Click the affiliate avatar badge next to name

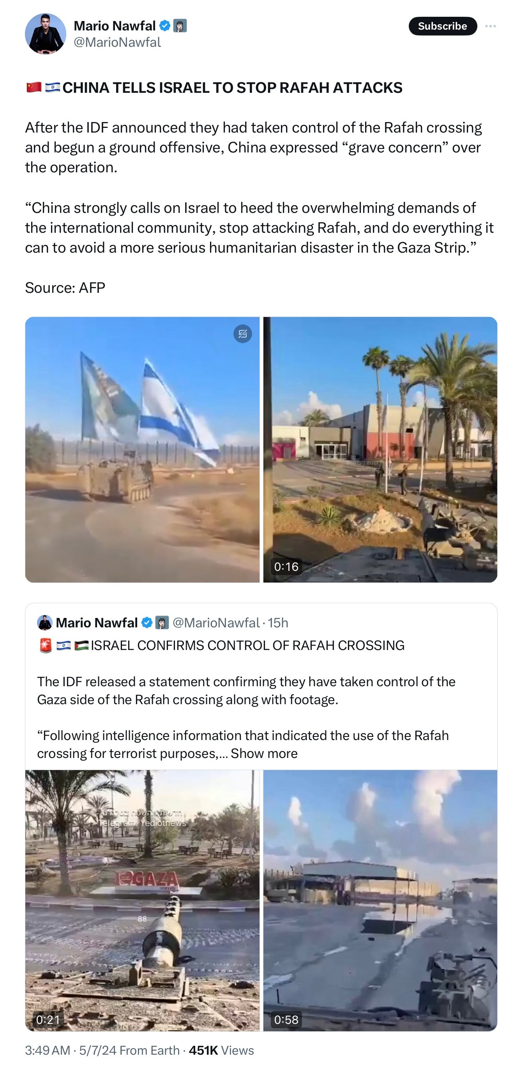(180, 26)
